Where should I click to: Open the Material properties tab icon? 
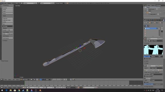pos(162,20)
